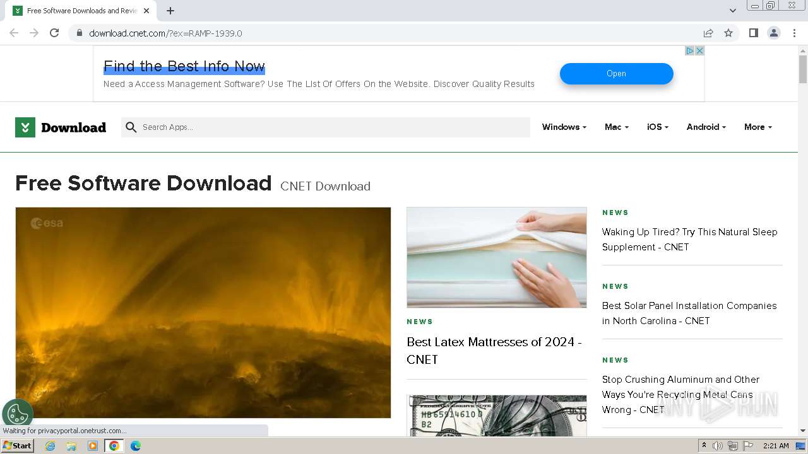Viewport: 808px width, 454px height.
Task: Expand the Mac dropdown menu
Action: [616, 127]
